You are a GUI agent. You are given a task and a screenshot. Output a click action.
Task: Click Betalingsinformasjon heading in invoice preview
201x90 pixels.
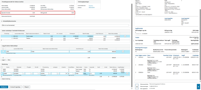[141, 48]
